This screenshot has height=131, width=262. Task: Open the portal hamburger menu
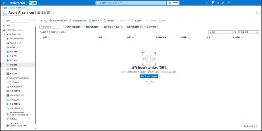click(x=4, y=3)
